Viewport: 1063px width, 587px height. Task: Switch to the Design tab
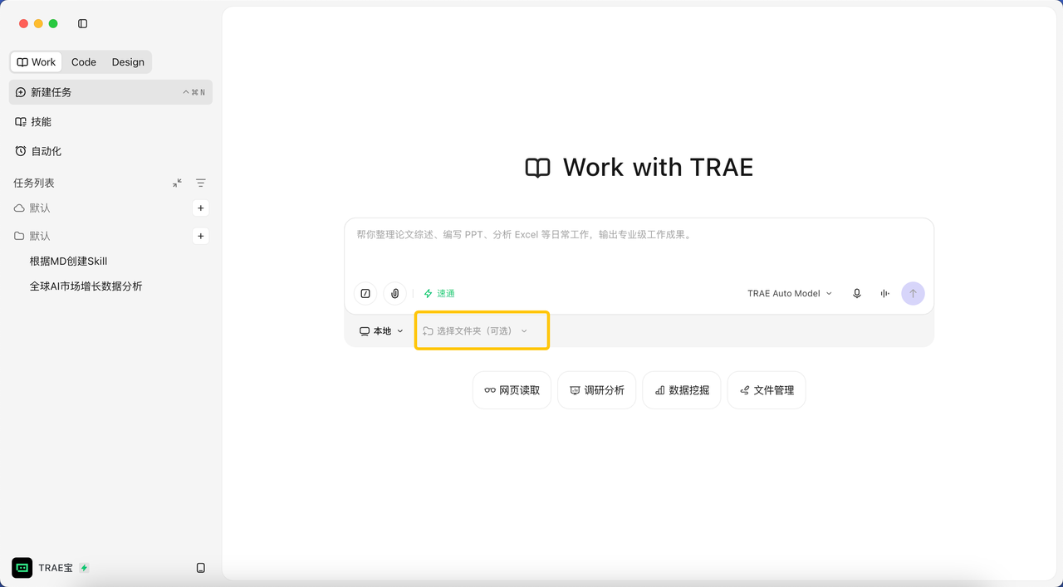[128, 62]
